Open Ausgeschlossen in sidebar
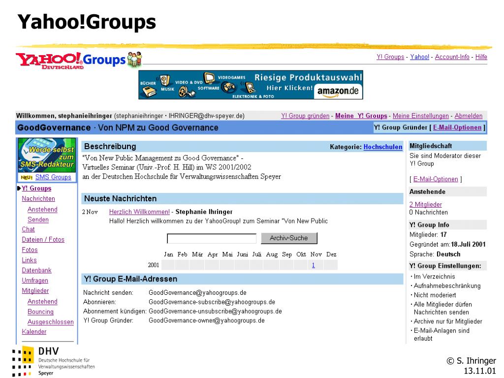This screenshot has width=504, height=378. click(51, 322)
